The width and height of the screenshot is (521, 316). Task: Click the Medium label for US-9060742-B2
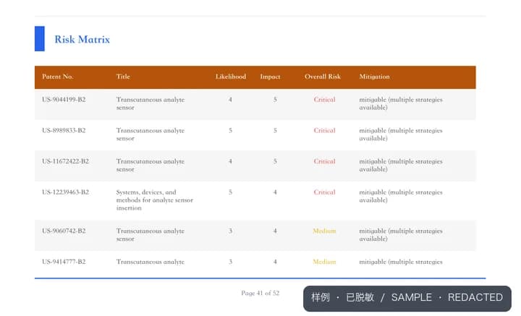(324, 231)
